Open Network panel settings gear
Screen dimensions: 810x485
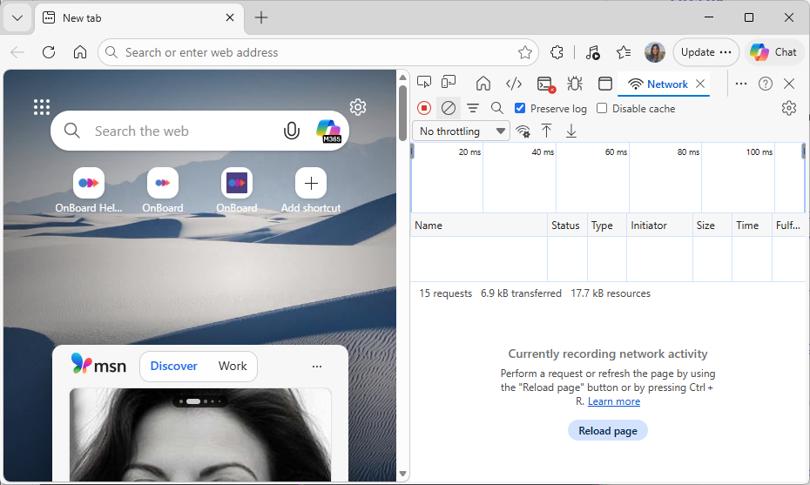tap(789, 108)
